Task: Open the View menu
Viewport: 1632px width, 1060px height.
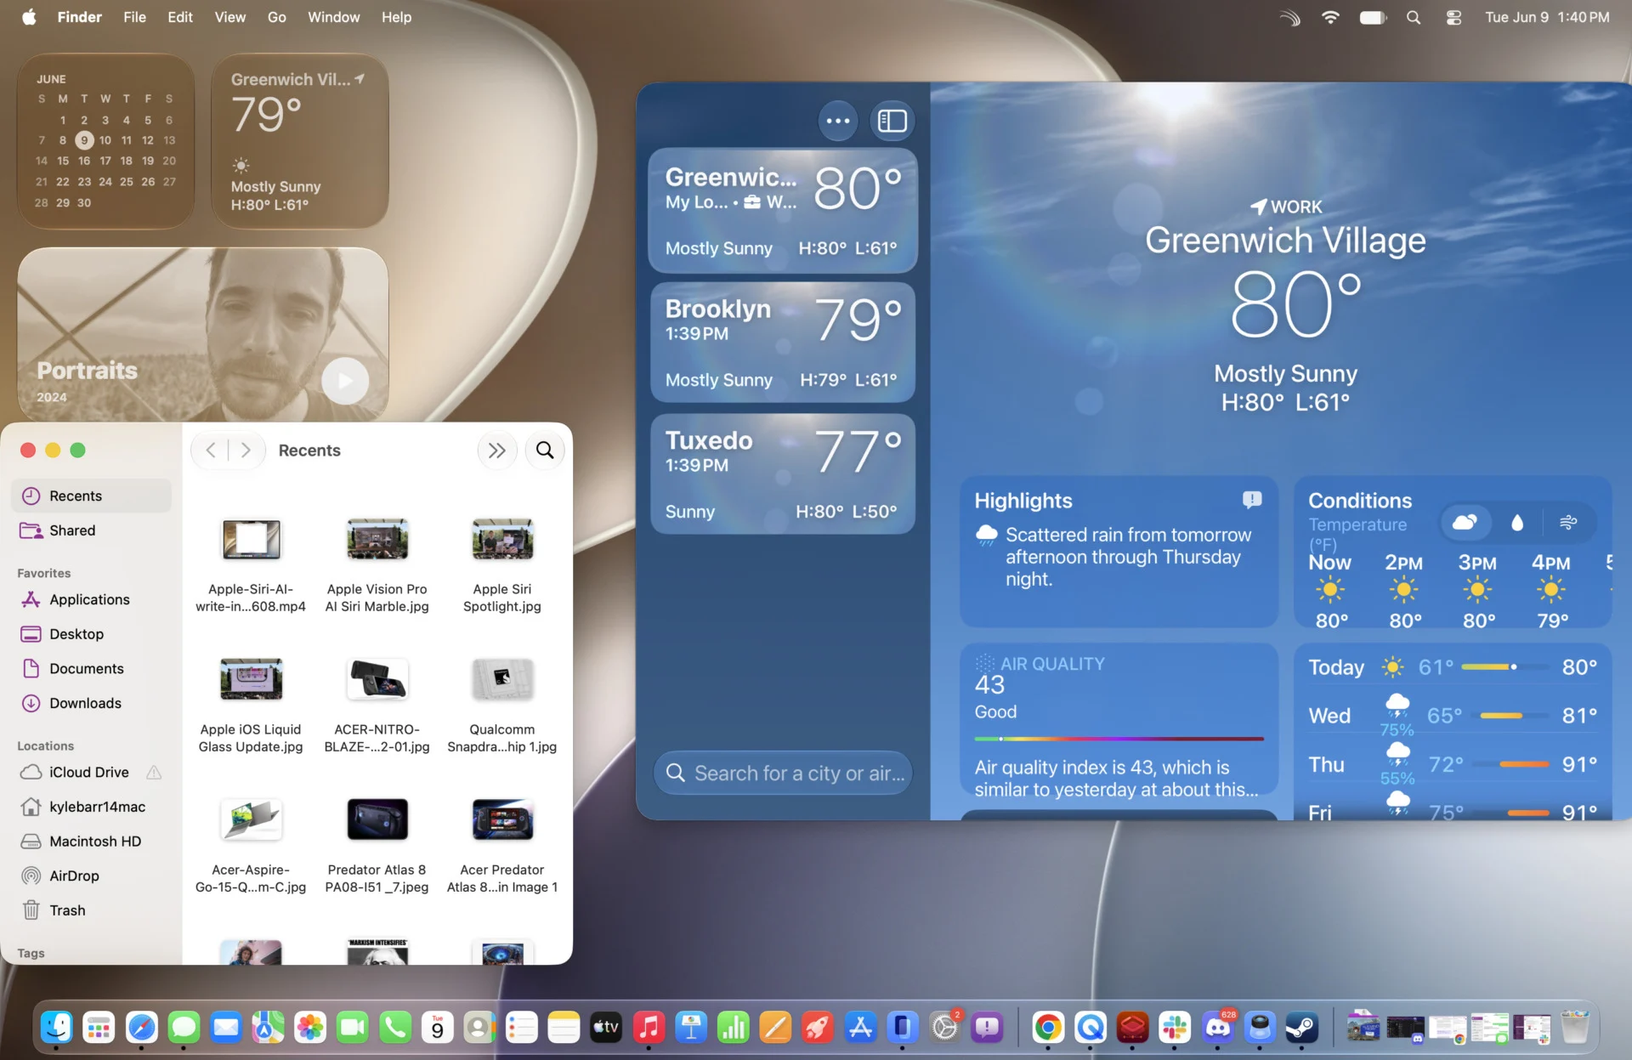Action: point(230,17)
